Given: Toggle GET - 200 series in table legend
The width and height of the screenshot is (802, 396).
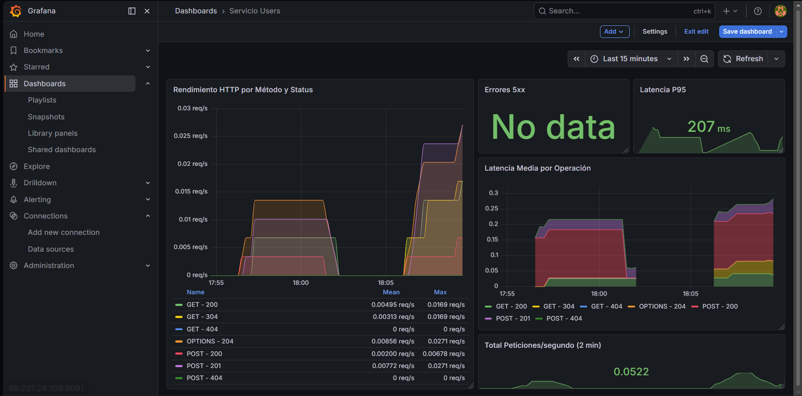Looking at the screenshot, I should point(202,305).
